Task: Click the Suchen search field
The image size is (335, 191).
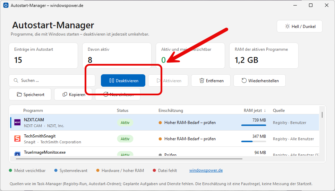Action: pyautogui.click(x=52, y=80)
